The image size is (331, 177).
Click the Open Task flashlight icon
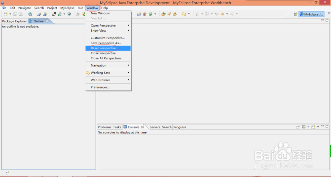[169, 14]
